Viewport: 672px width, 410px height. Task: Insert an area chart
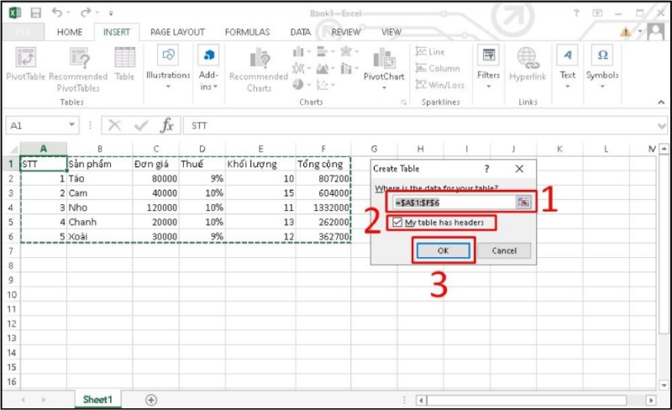click(x=325, y=68)
